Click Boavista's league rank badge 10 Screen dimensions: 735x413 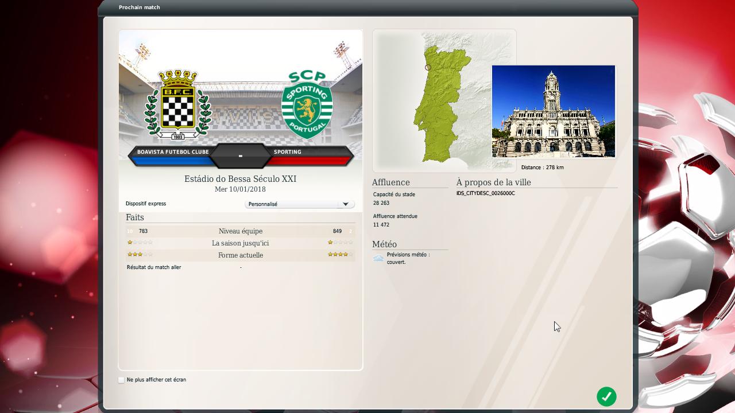[x=130, y=231]
